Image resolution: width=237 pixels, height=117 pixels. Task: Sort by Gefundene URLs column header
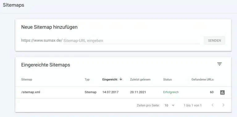[x=202, y=80]
